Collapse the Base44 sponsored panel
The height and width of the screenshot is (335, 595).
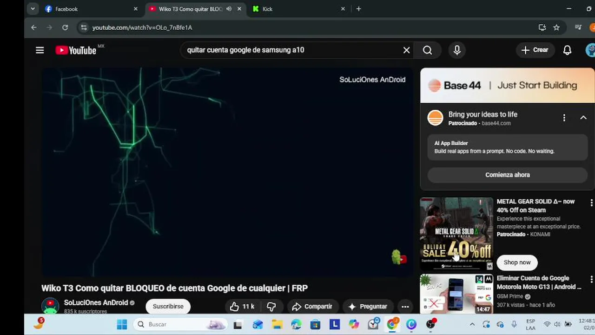tap(583, 118)
